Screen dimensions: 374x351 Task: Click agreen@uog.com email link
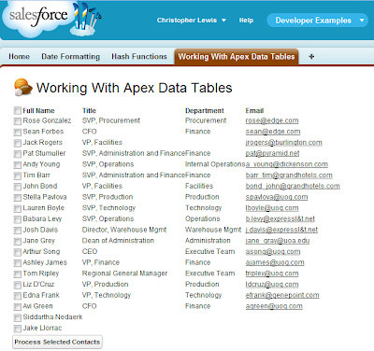[274, 306]
